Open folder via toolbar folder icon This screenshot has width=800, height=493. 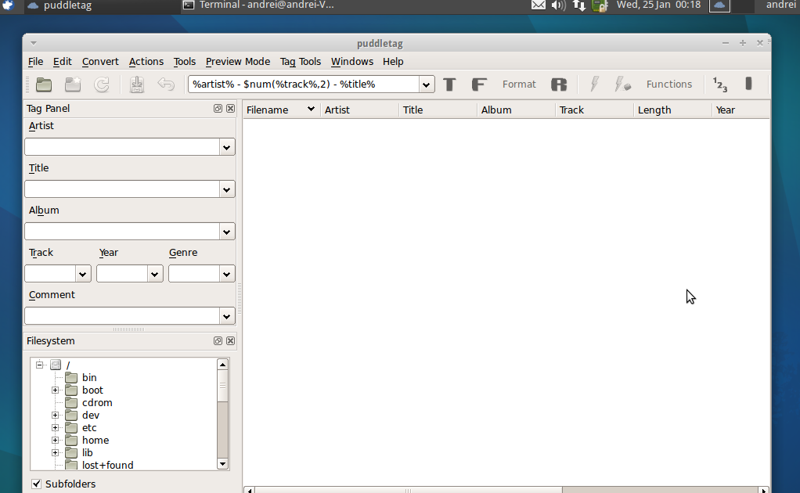(x=44, y=84)
